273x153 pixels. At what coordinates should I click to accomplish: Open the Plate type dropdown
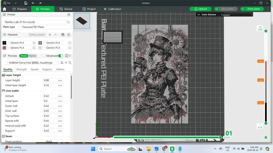[45, 27]
